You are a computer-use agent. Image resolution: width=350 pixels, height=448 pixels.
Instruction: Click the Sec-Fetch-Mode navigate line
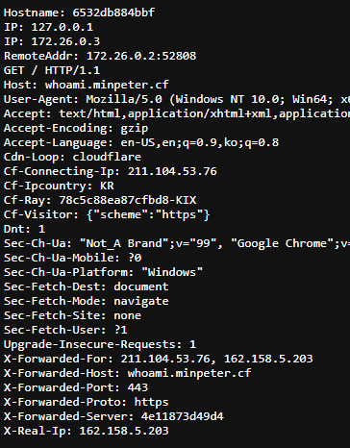[x=86, y=301]
